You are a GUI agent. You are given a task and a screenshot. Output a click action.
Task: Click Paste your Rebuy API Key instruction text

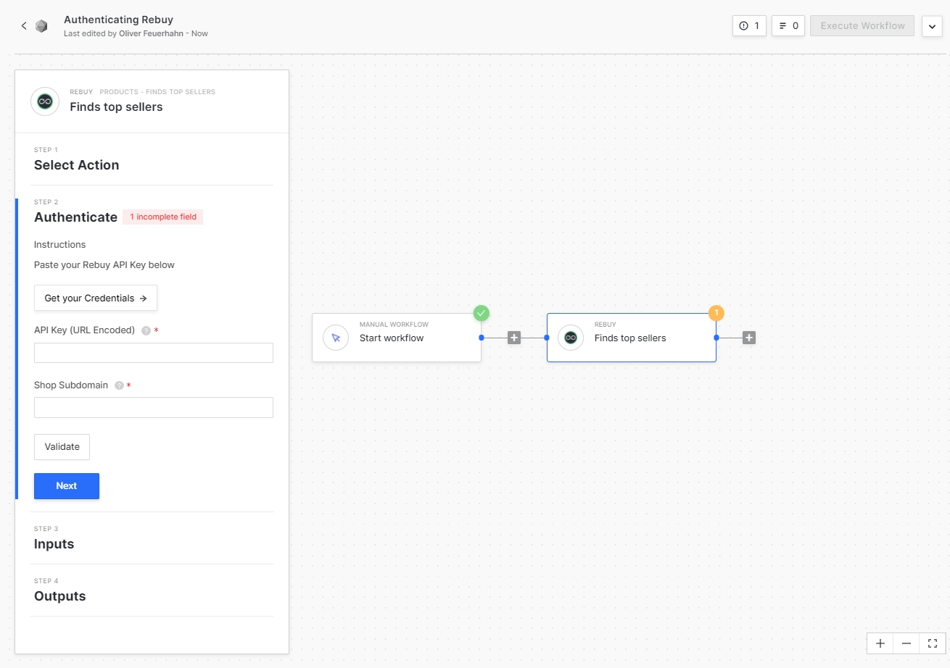pyautogui.click(x=104, y=265)
